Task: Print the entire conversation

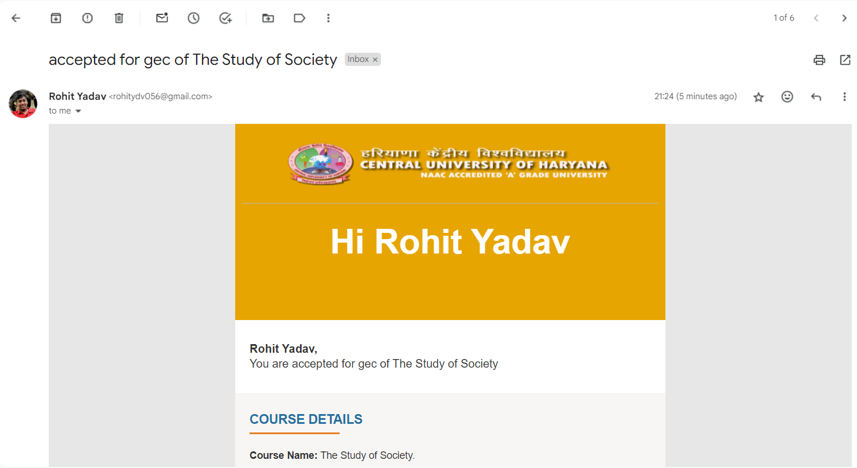Action: tap(819, 60)
